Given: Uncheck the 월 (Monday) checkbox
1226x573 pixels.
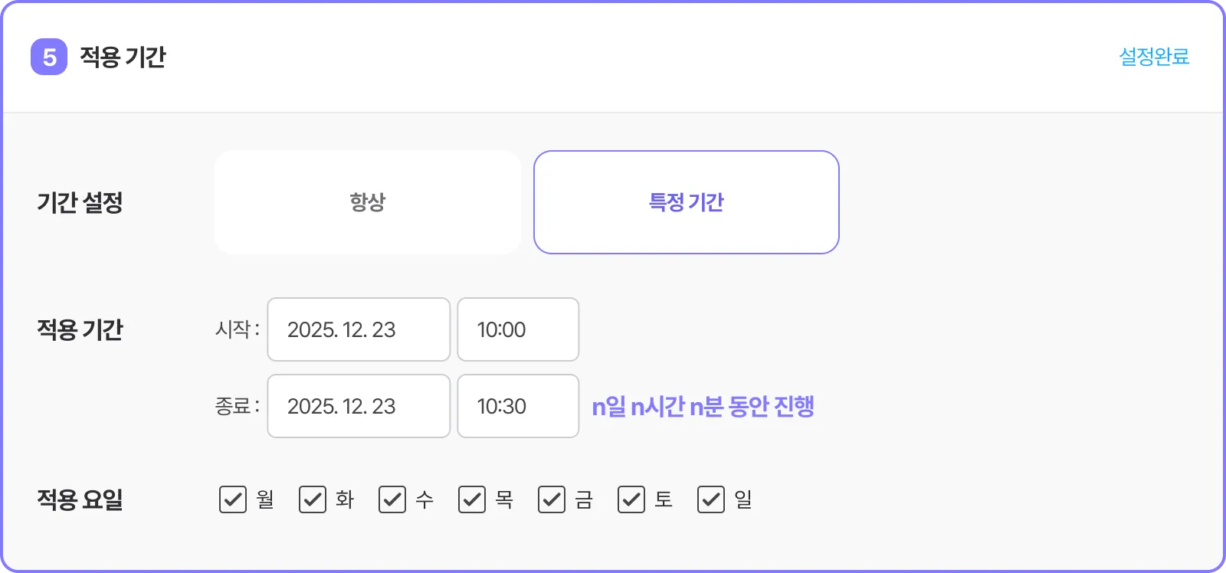Looking at the screenshot, I should 233,499.
